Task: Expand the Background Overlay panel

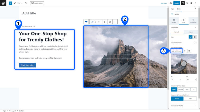Action: pyautogui.click(x=183, y=106)
